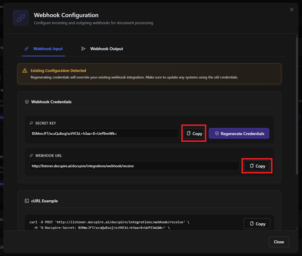The width and height of the screenshot is (302, 256).
Task: Click the webhook plug icon in header
Action: coord(21,18)
